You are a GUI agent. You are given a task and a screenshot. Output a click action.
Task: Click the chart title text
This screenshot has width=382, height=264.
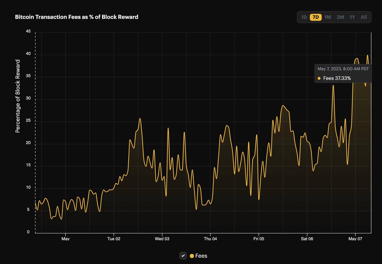point(77,17)
